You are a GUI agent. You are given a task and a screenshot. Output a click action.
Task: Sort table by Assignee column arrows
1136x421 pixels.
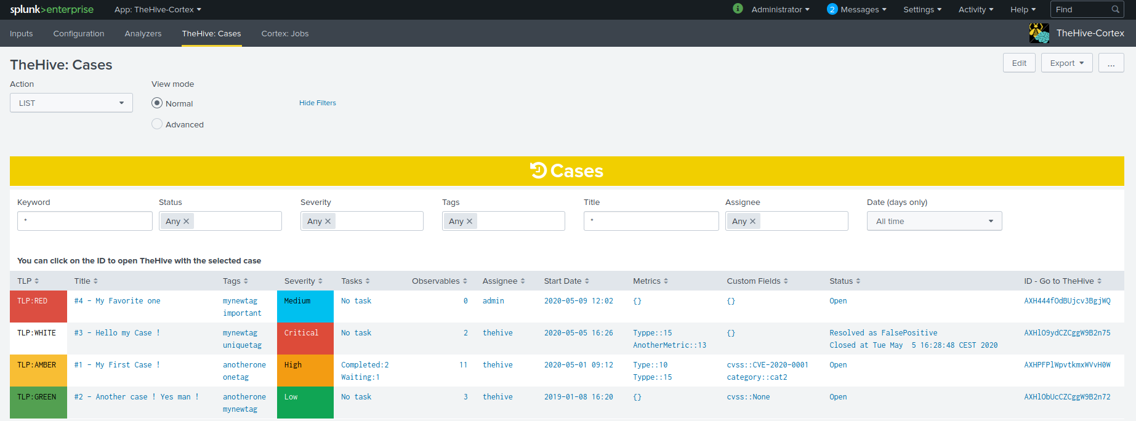click(523, 281)
